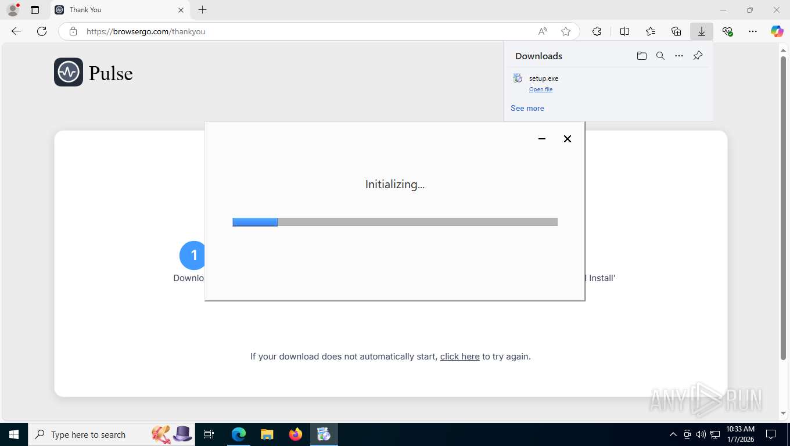
Task: Open Task View on taskbar
Action: pyautogui.click(x=209, y=434)
